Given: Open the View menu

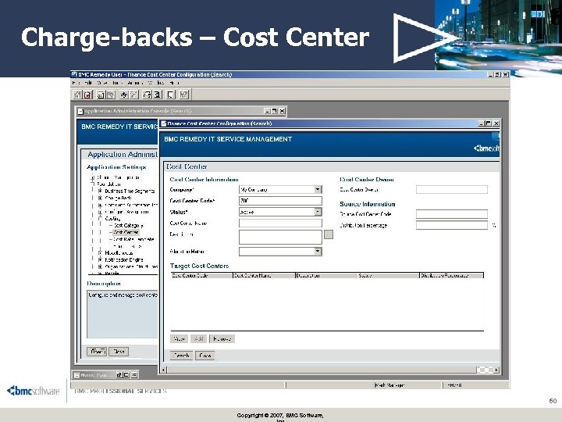Looking at the screenshot, I should [x=101, y=83].
